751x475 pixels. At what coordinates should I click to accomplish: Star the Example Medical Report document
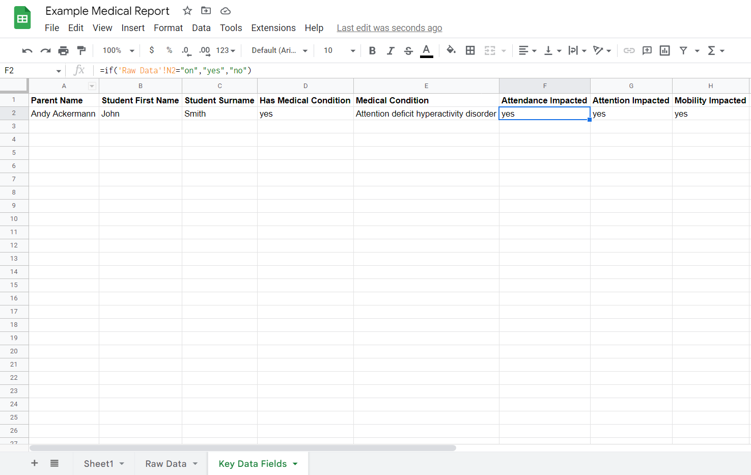click(187, 10)
